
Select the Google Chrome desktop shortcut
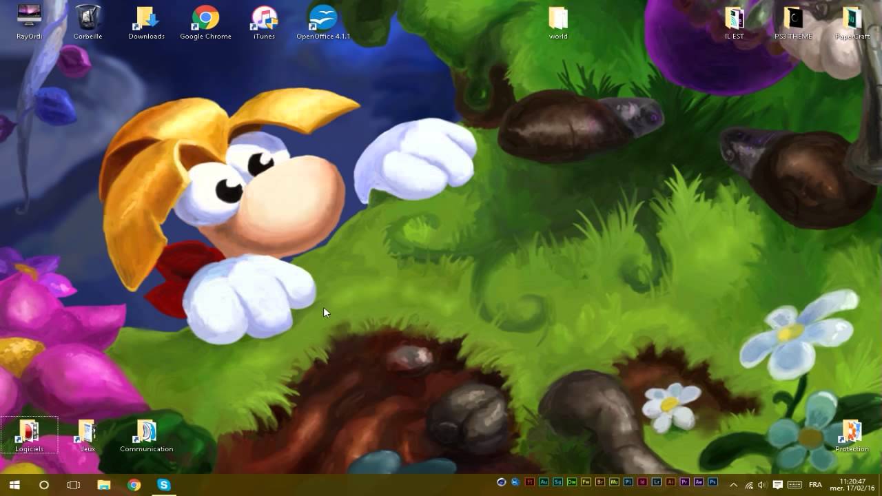(x=205, y=21)
